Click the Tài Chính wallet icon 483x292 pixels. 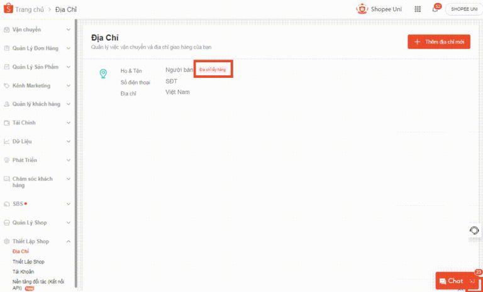tap(6, 123)
